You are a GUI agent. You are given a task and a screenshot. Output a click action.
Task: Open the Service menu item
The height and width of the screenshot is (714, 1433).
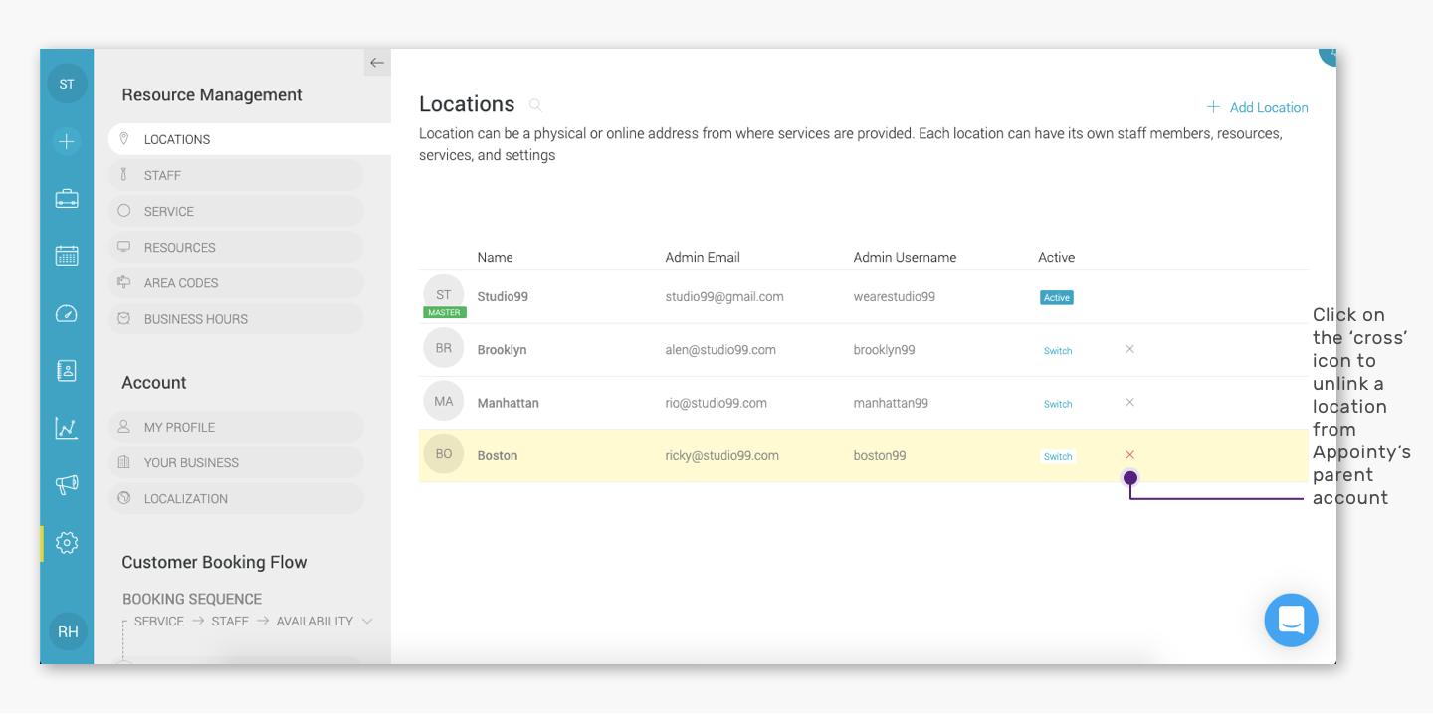tap(236, 211)
